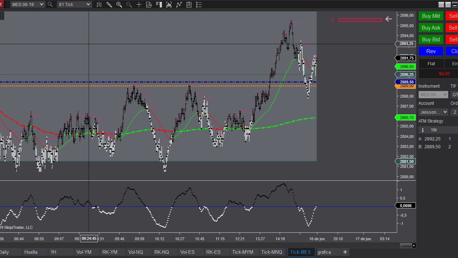This screenshot has height=258, width=458.
Task: Click the green 2890,93 price marker
Action: pos(406,67)
